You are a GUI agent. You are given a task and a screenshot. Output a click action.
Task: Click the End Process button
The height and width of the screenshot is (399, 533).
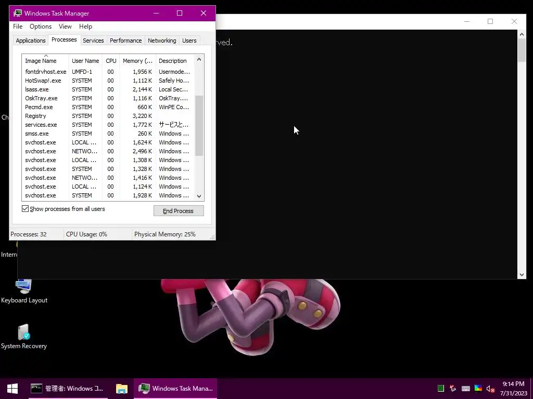click(x=179, y=211)
